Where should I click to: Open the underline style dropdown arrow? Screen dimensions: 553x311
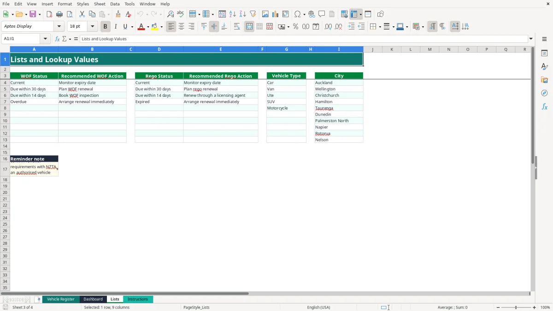tap(132, 27)
